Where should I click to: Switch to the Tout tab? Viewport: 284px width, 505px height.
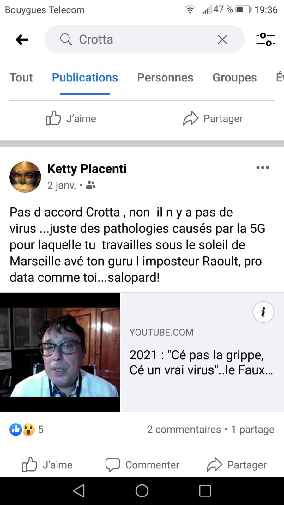pyautogui.click(x=21, y=78)
